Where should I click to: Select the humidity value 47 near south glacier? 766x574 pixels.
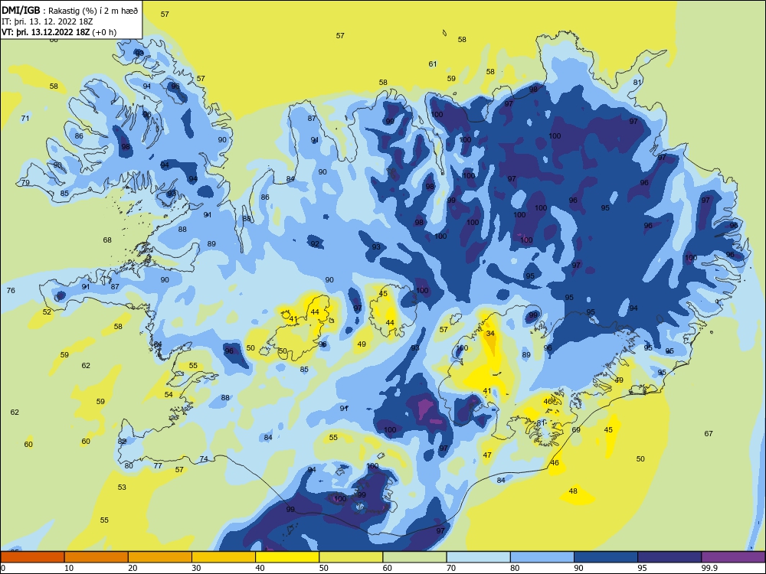click(487, 455)
